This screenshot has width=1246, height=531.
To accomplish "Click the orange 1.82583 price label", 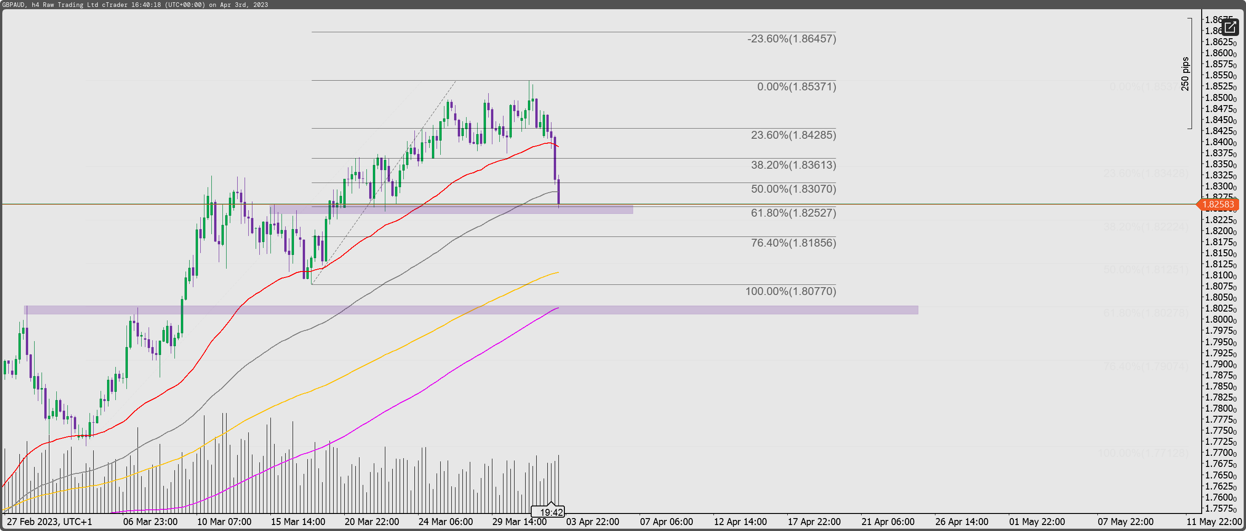I will pyautogui.click(x=1219, y=204).
